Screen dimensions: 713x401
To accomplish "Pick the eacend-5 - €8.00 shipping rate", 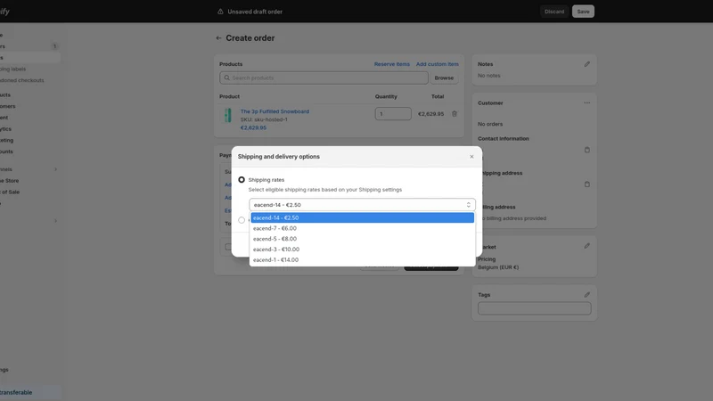I will point(362,239).
